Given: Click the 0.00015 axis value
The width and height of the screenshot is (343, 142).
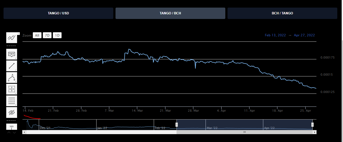Looking at the screenshot, I should click(x=327, y=75).
